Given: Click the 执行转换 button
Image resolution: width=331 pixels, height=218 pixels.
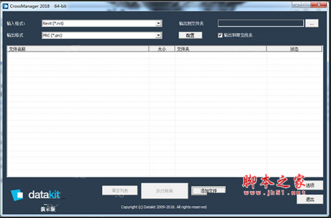Looking at the screenshot, I should pos(164,191).
